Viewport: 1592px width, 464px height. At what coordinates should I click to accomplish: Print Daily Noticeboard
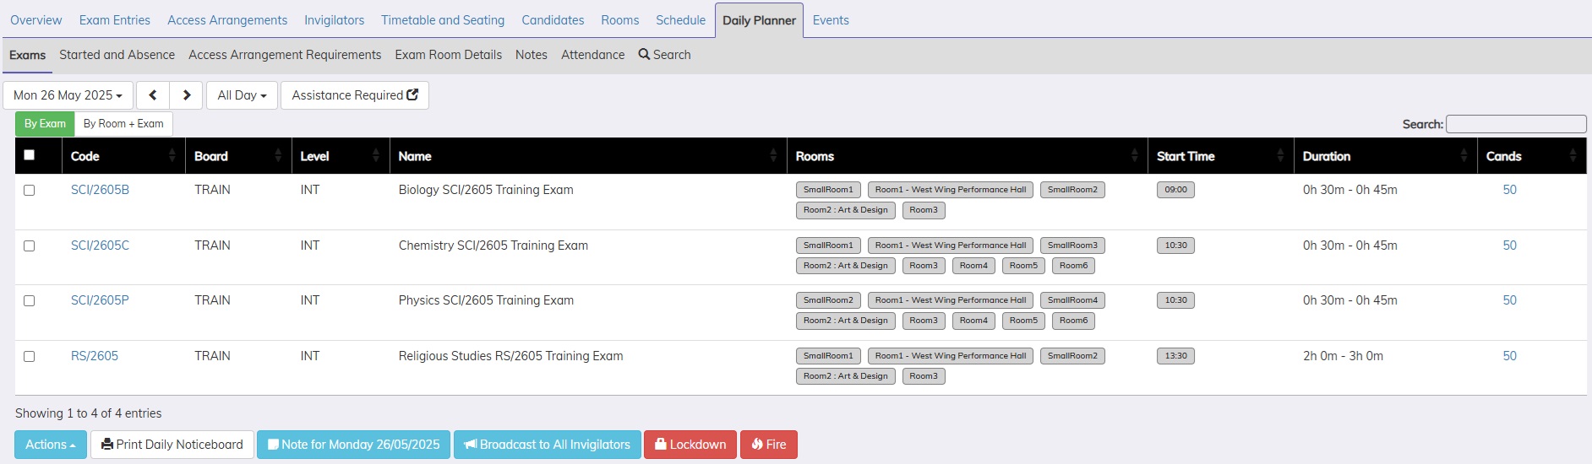[x=172, y=445]
